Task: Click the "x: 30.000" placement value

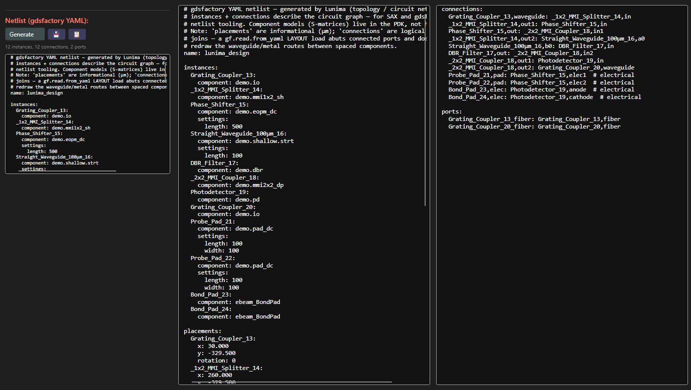Action: tap(213, 346)
